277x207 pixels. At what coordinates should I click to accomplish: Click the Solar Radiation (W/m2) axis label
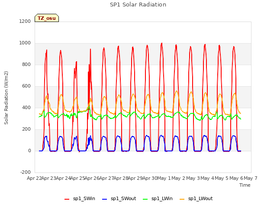pyautogui.click(x=6, y=98)
